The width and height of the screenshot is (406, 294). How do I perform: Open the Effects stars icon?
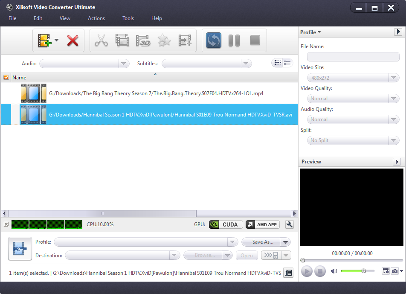click(164, 41)
